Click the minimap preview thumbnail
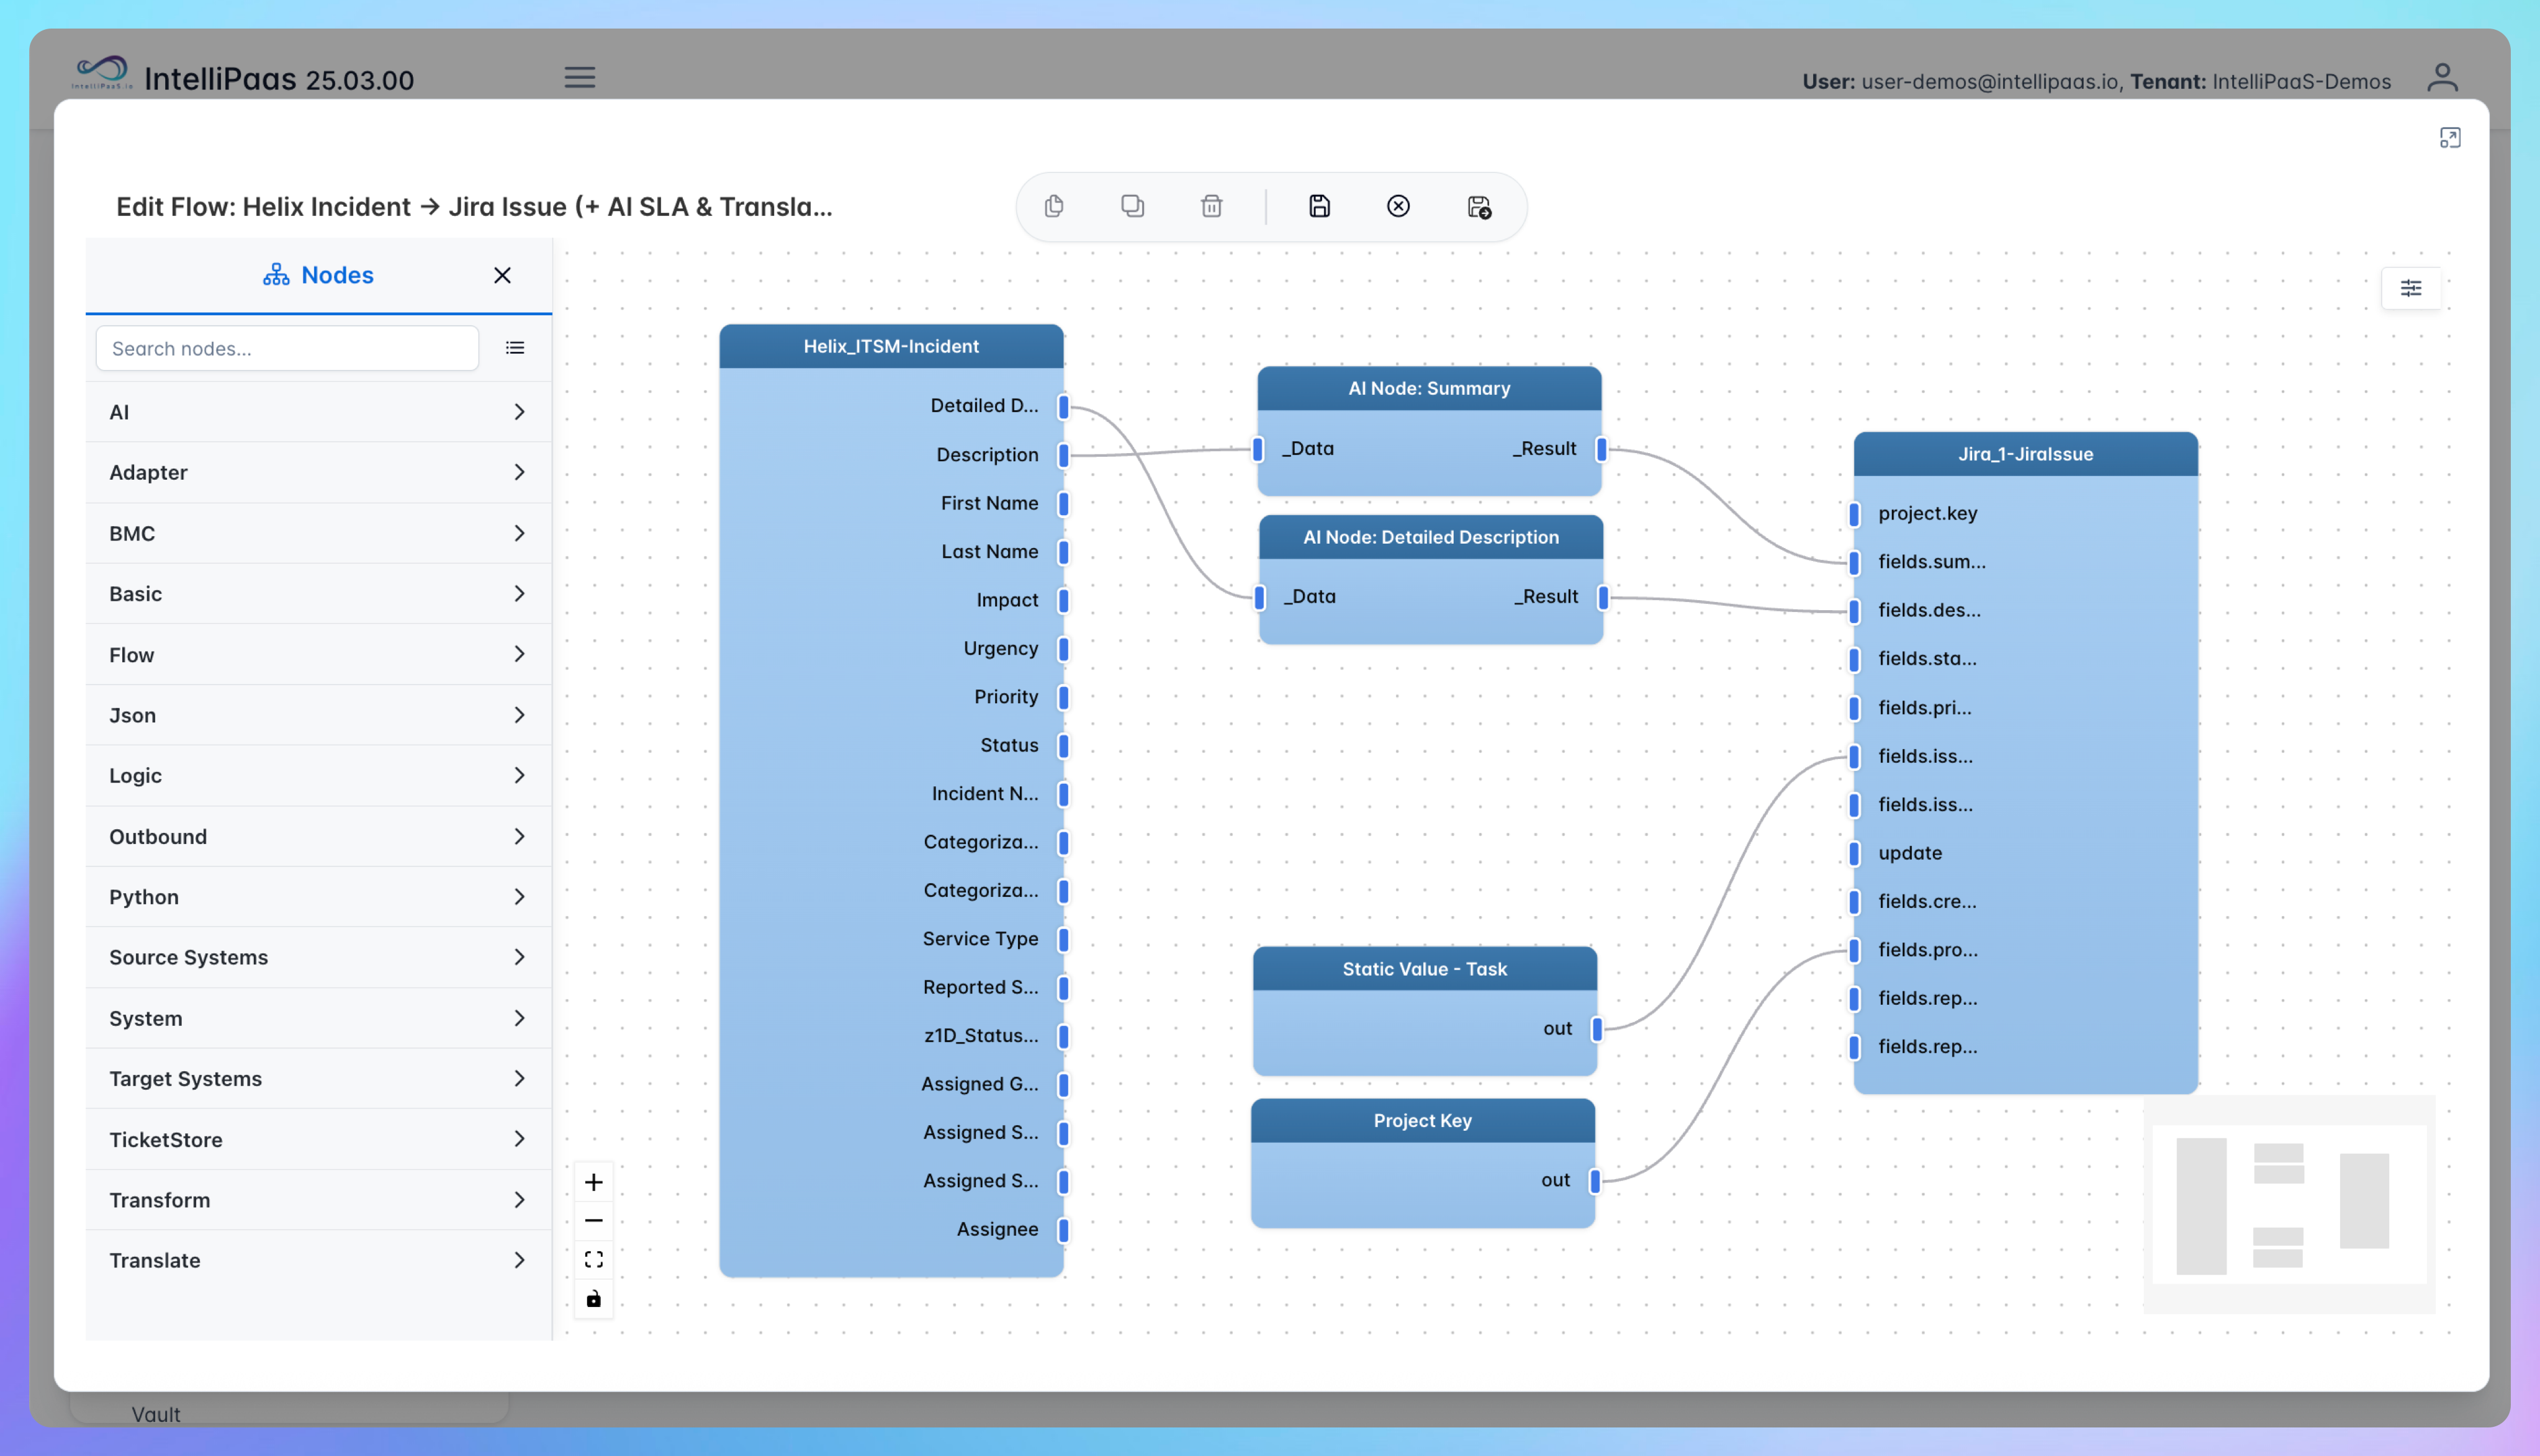2540x1456 pixels. pyautogui.click(x=2288, y=1204)
